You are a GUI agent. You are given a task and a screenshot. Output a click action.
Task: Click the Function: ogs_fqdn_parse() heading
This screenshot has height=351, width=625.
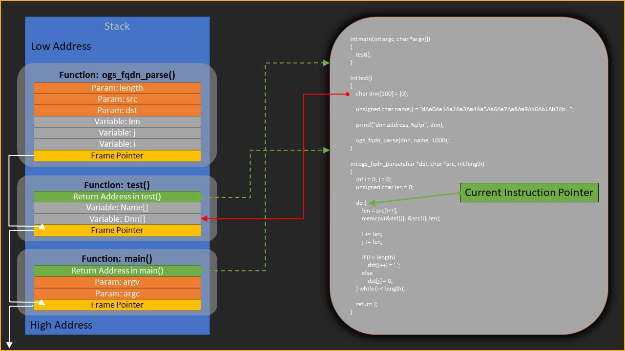(x=117, y=75)
